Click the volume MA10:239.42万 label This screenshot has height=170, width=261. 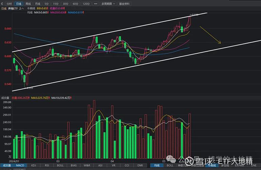point(61,98)
